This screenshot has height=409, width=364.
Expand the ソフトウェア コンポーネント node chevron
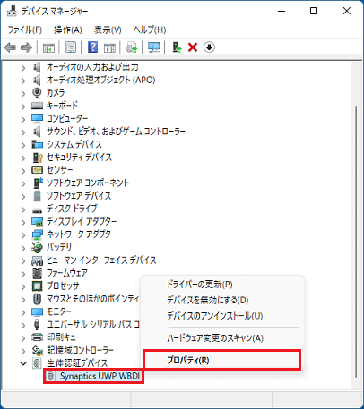(x=23, y=183)
